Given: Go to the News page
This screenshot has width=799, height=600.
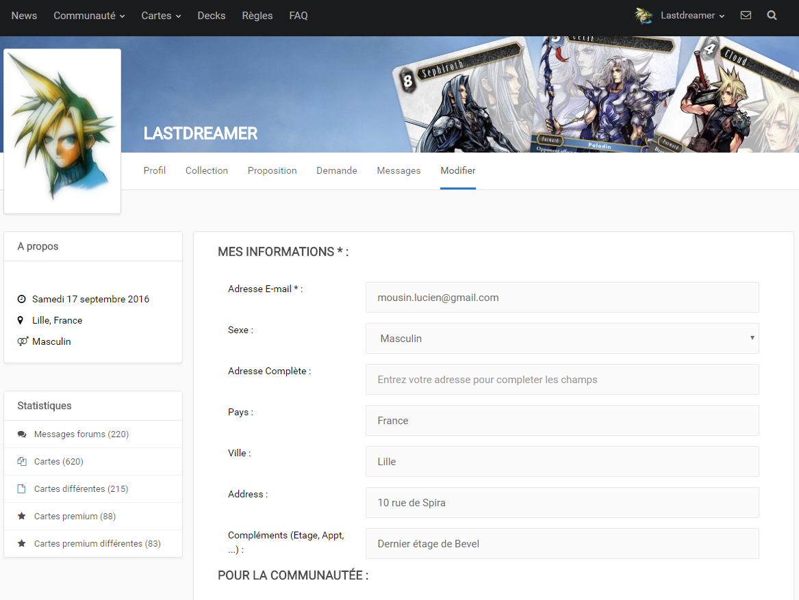Looking at the screenshot, I should point(24,16).
